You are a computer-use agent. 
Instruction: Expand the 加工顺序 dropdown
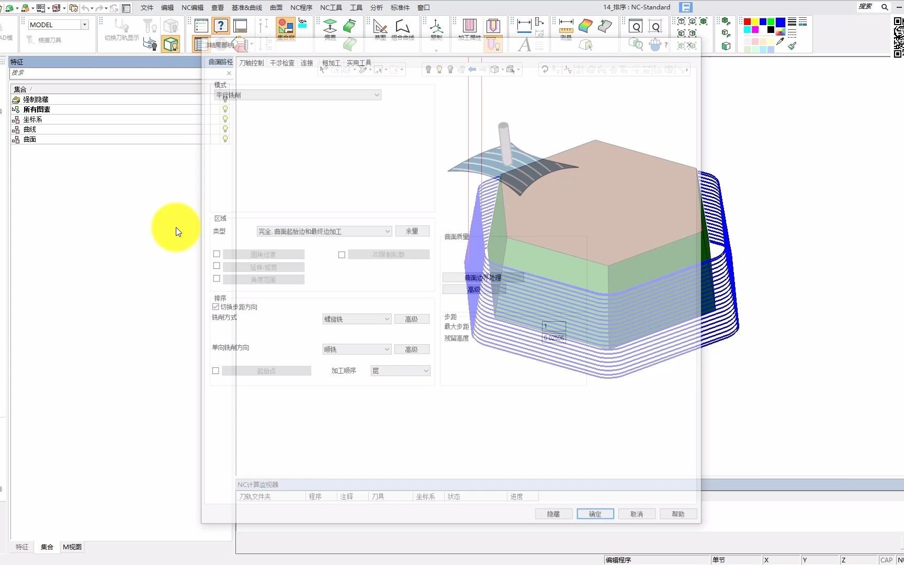400,371
